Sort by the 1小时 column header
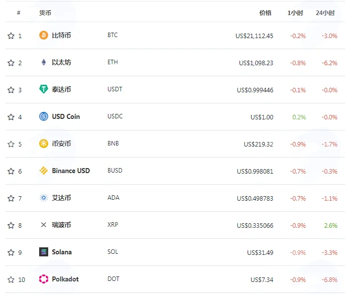The image size is (345, 294). coord(295,13)
